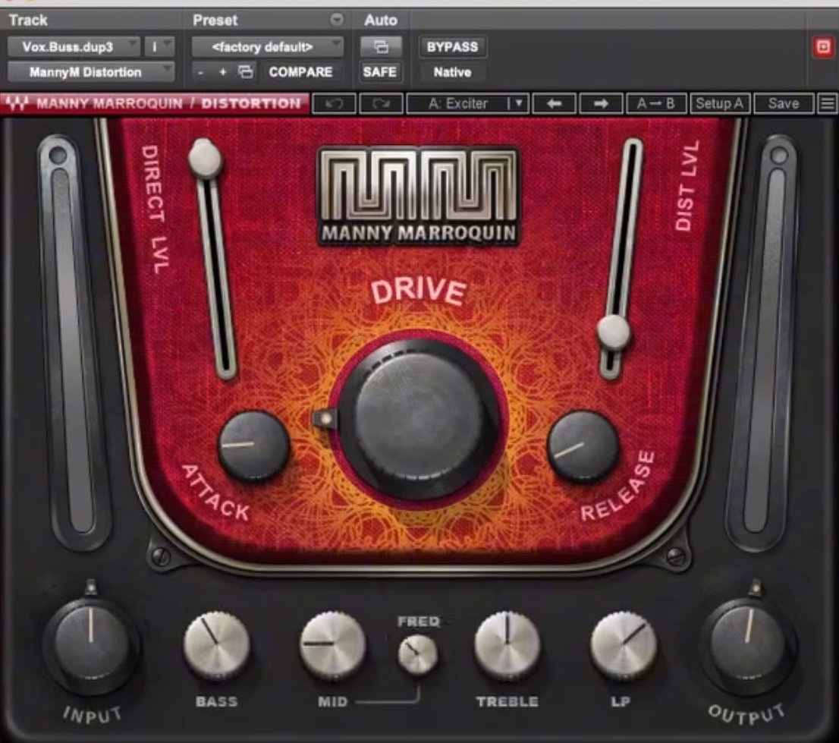Select previous preset with minus button
This screenshot has height=743, width=839.
(201, 72)
